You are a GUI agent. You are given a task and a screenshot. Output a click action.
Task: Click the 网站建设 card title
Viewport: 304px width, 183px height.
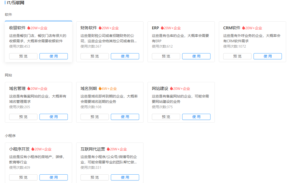point(160,89)
